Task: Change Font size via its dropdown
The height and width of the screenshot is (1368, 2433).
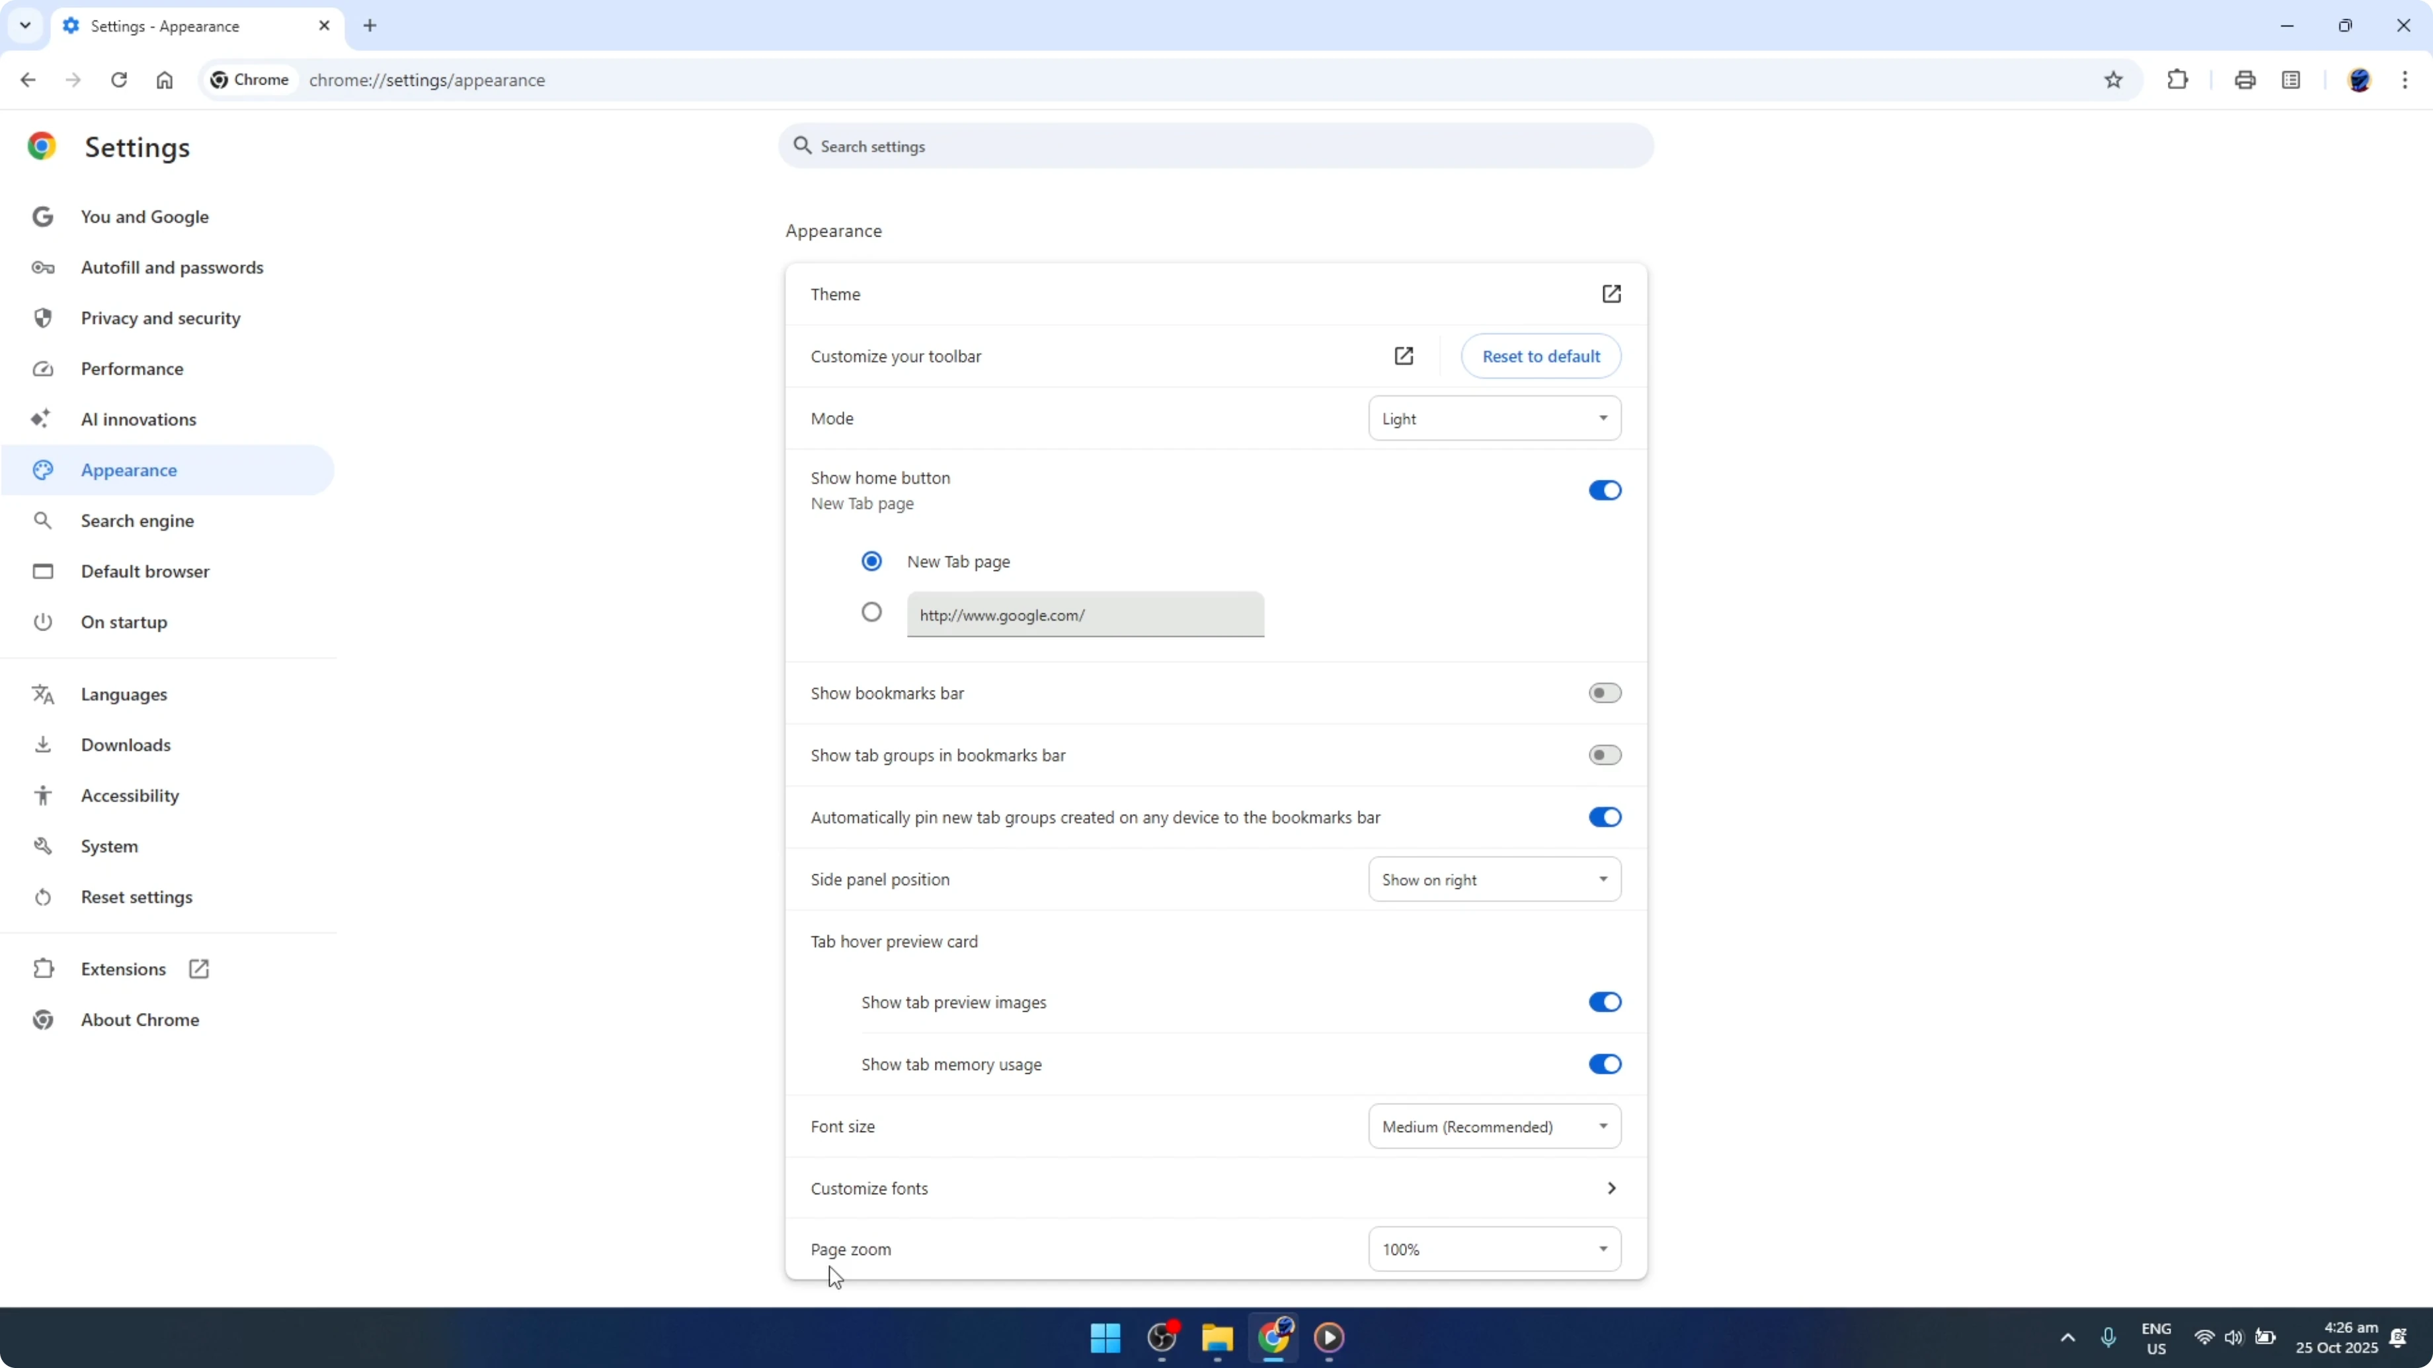Action: point(1494,1125)
